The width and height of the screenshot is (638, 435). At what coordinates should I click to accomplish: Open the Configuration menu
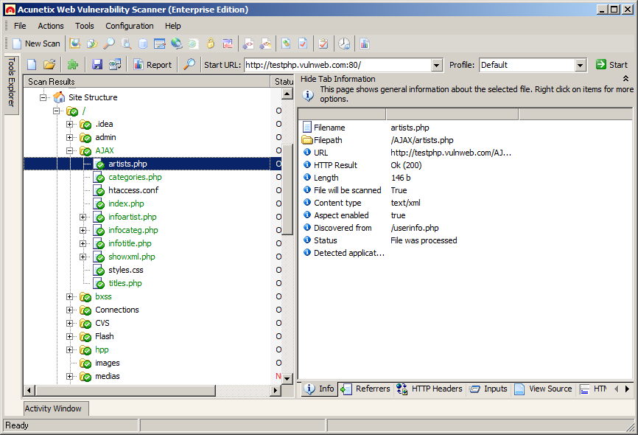coord(130,26)
